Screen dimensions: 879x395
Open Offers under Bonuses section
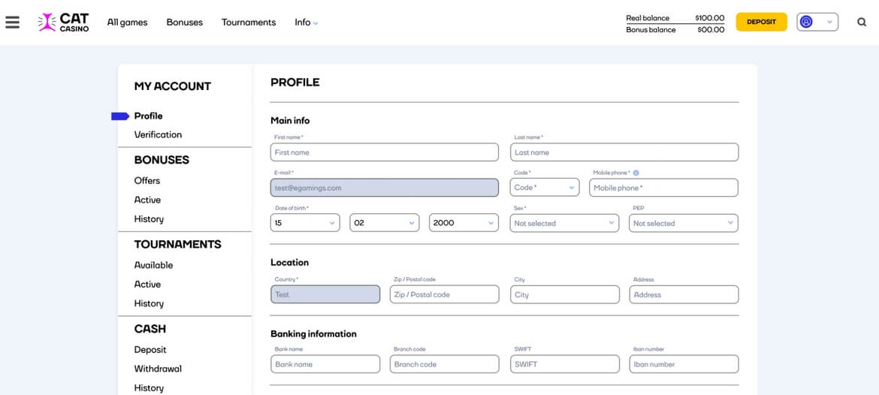pyautogui.click(x=147, y=180)
